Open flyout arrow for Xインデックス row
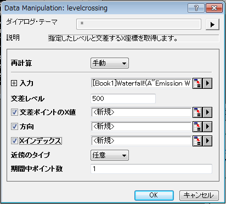Image resolution: width=226 pixels, height=204 pixels. [207, 141]
